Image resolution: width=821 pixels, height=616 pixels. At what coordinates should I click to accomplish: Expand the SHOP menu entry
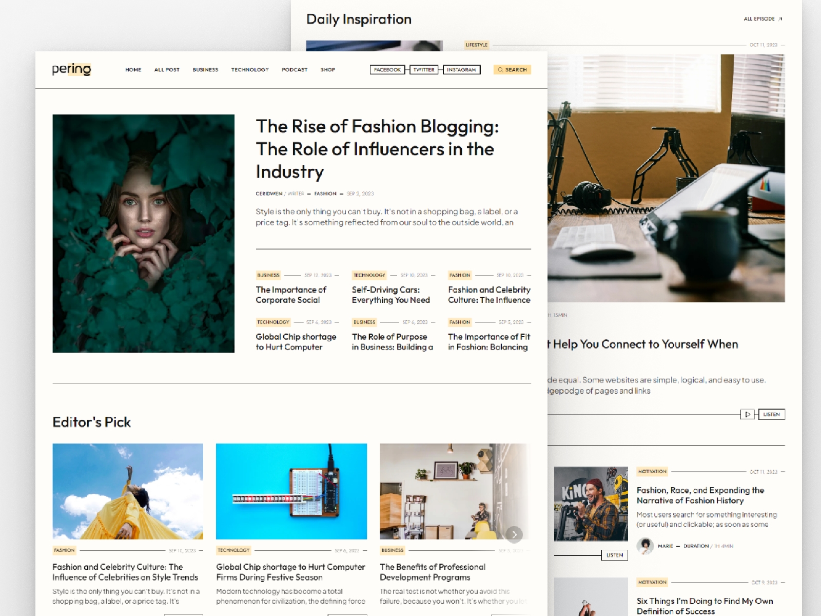tap(328, 70)
